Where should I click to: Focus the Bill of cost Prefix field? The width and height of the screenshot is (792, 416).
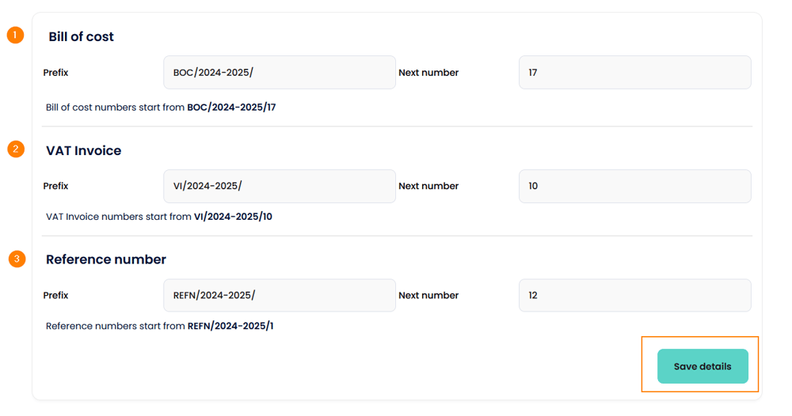click(x=279, y=73)
